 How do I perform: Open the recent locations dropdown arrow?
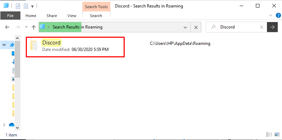coord(26,27)
